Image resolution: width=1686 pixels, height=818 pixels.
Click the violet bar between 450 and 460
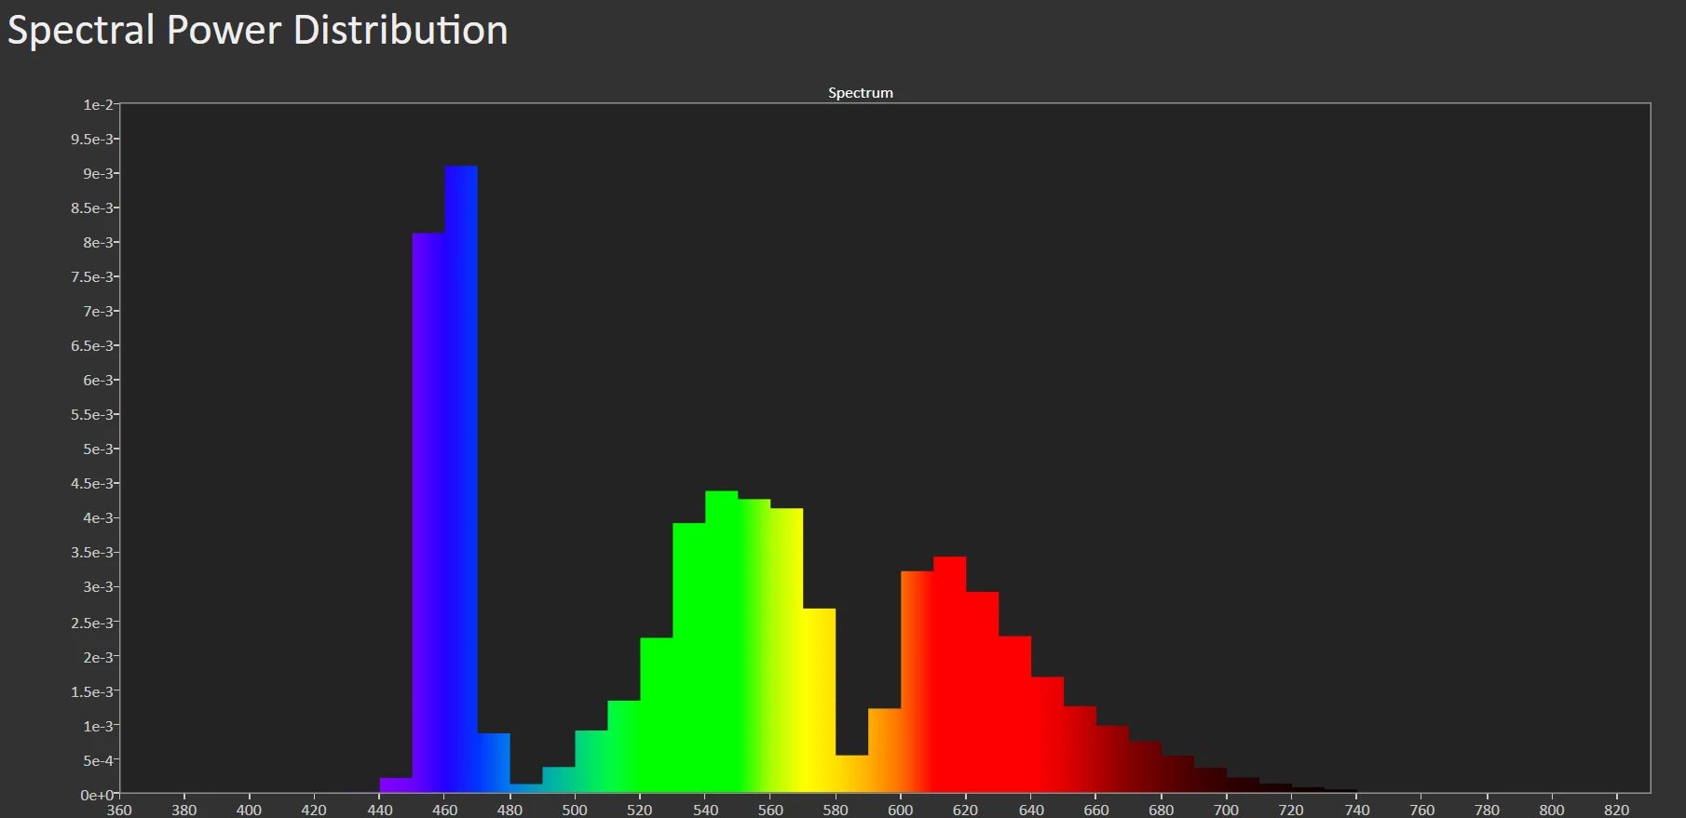(428, 512)
